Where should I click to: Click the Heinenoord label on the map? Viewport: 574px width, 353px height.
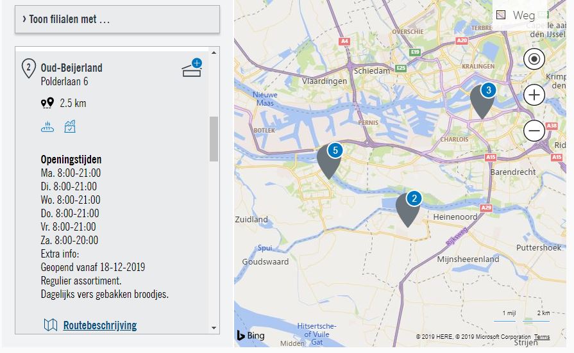click(455, 217)
